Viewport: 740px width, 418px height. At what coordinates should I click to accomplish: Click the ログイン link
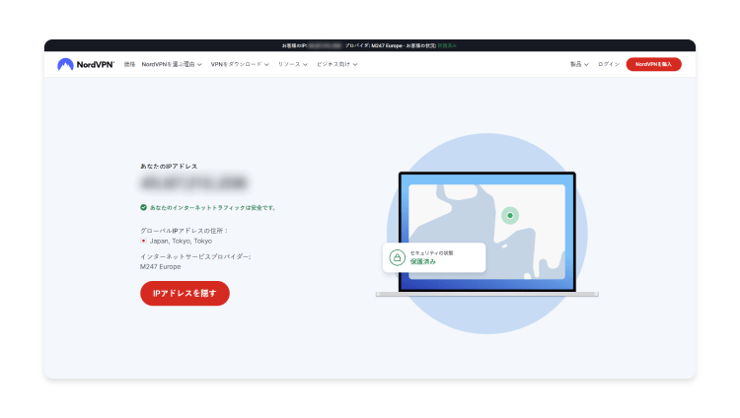pyautogui.click(x=609, y=64)
